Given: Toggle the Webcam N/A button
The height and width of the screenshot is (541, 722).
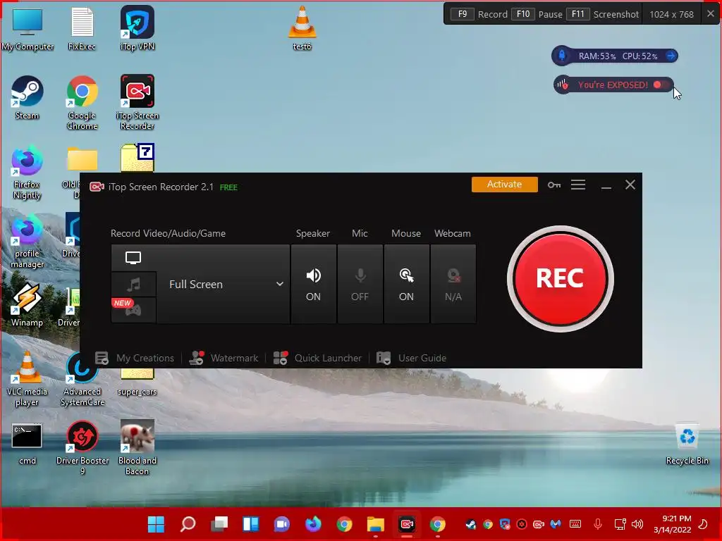Looking at the screenshot, I should tap(453, 284).
